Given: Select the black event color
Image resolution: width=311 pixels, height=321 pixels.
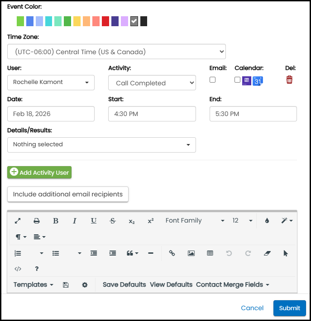Looking at the screenshot, I should (x=144, y=21).
